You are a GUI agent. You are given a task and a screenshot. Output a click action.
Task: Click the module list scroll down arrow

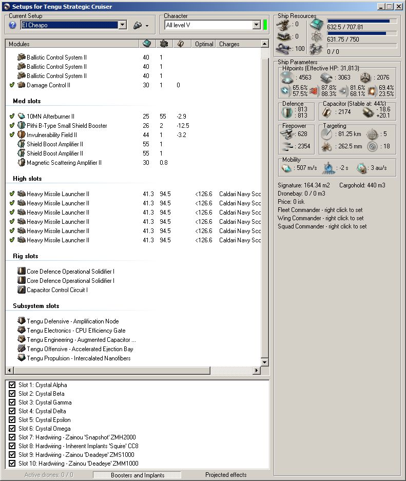tap(265, 362)
